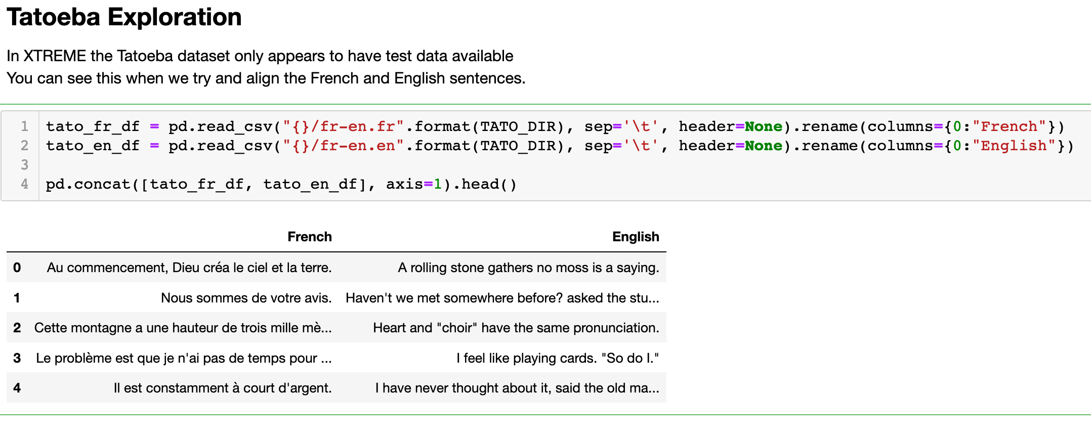Click the English column header

[635, 237]
